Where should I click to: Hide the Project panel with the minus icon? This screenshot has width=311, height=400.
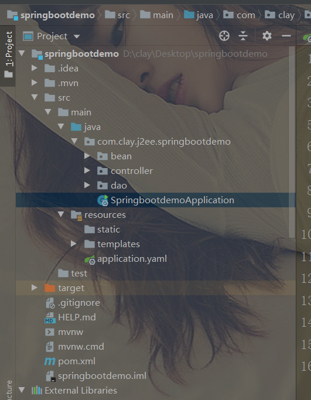(286, 36)
